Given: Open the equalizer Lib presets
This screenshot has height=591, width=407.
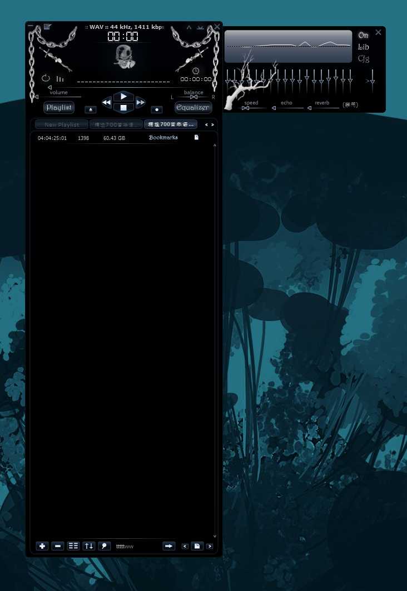Looking at the screenshot, I should [x=363, y=47].
